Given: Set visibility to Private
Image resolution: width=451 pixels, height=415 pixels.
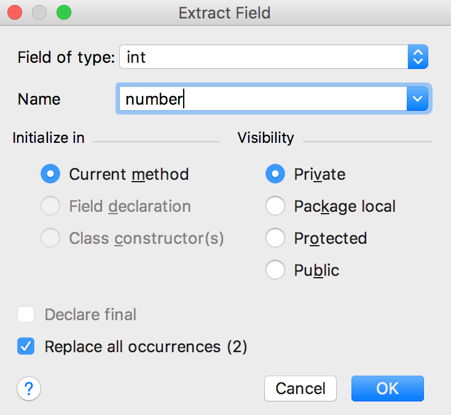Looking at the screenshot, I should coord(275,174).
